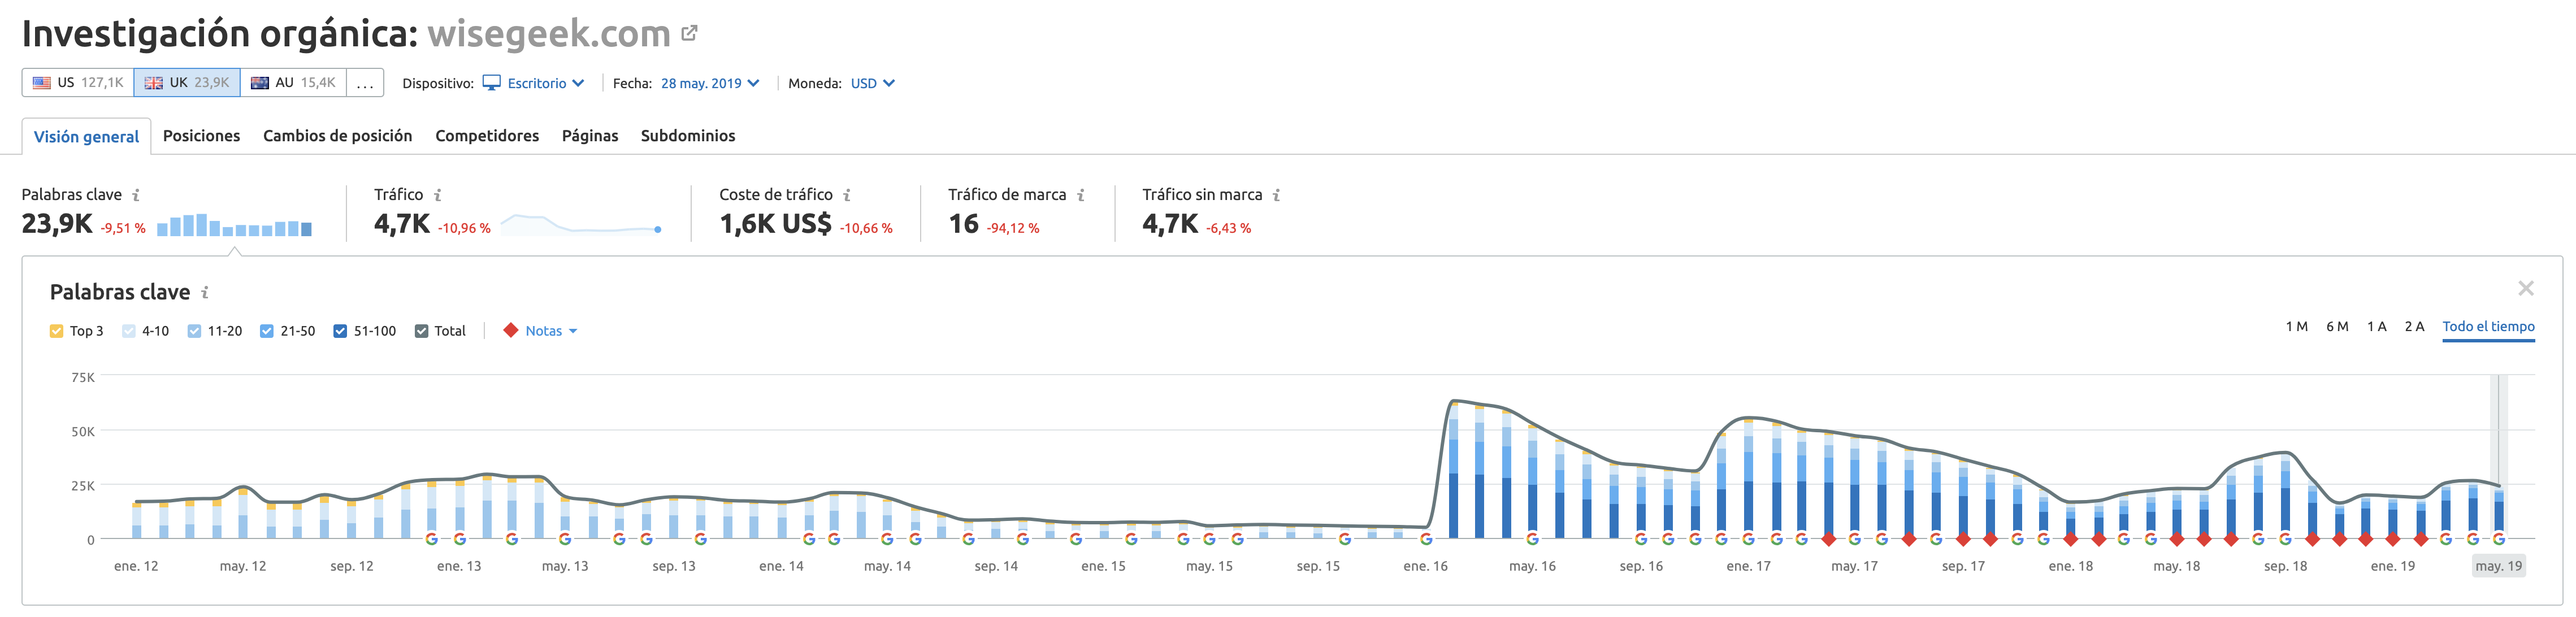This screenshot has width=2576, height=617.
Task: Toggle 51-100 positions checkbox
Action: click(340, 331)
